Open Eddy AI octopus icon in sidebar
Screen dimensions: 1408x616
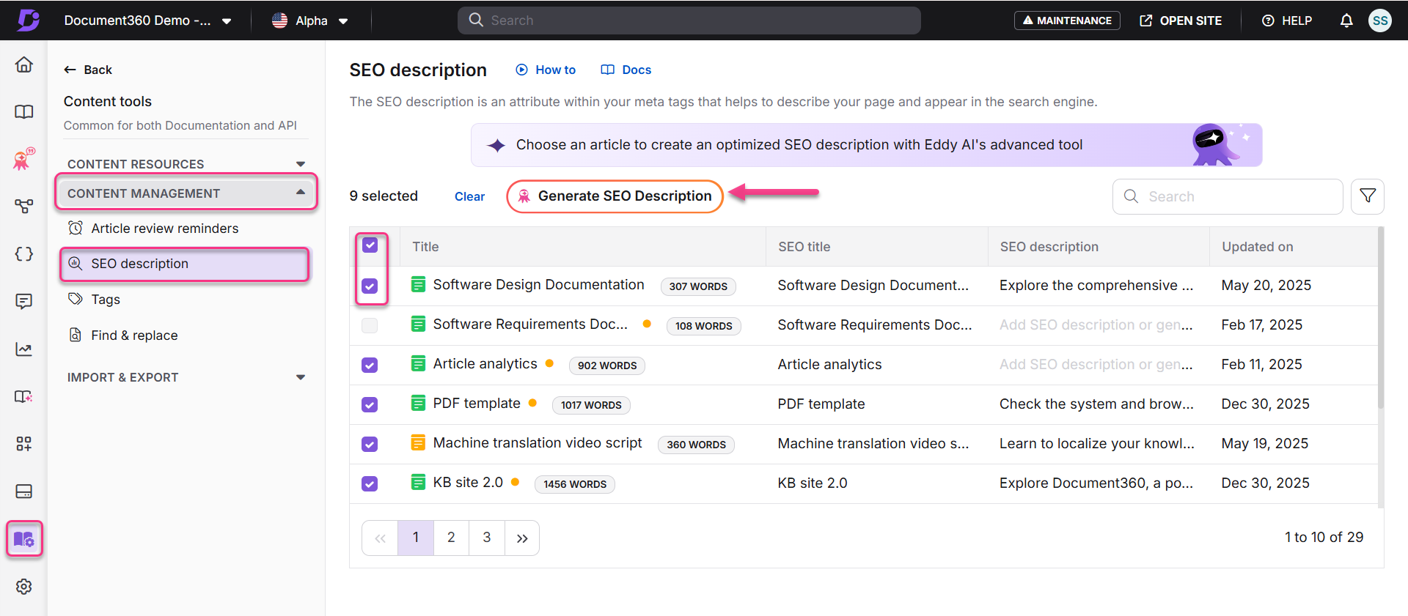click(x=24, y=159)
